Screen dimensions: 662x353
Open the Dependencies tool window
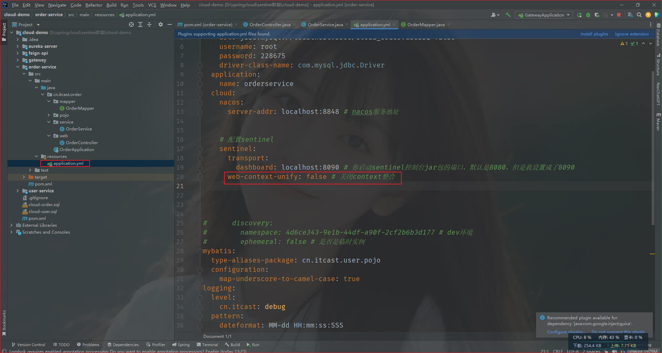click(123, 344)
